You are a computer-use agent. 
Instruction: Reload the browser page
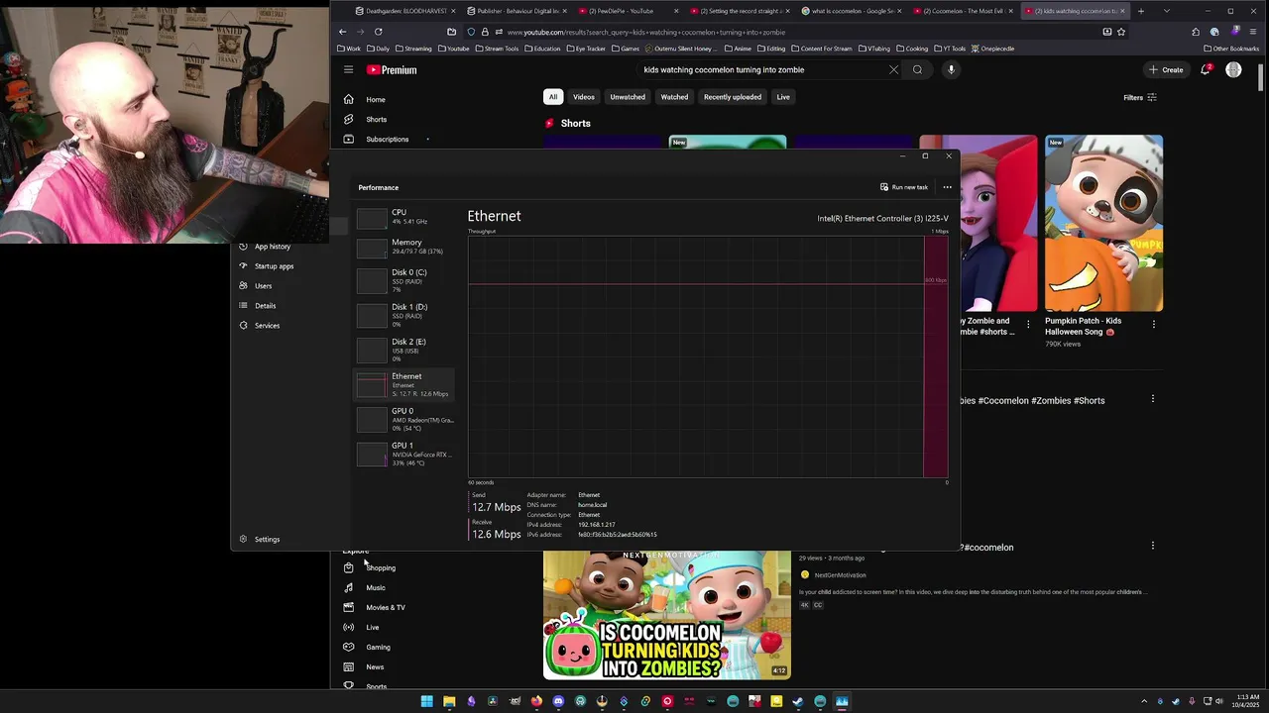pyautogui.click(x=378, y=32)
